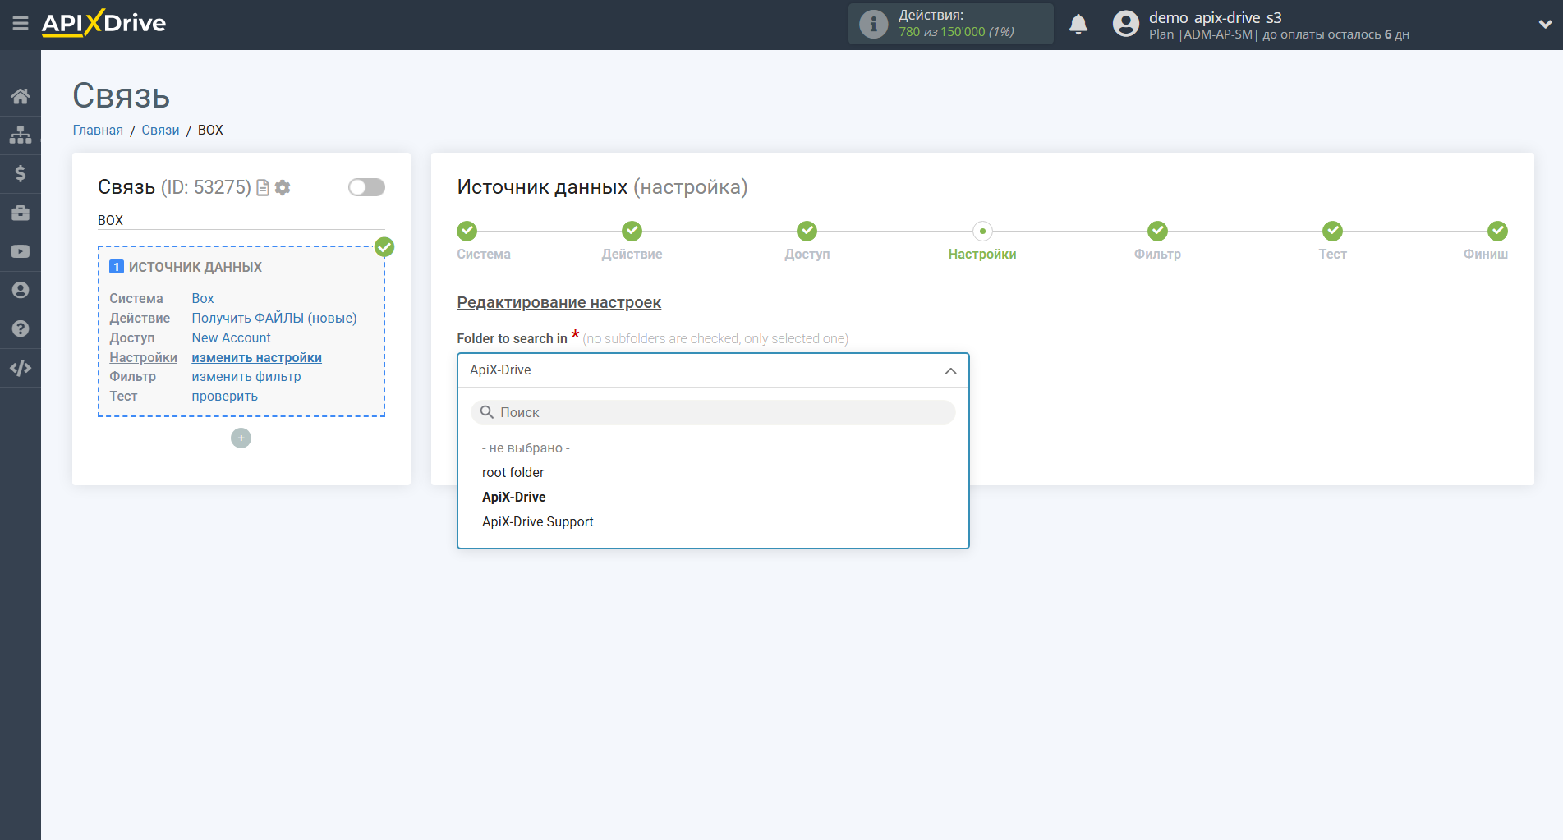Toggle the connection on/off switch
This screenshot has height=840, width=1563.
(x=366, y=187)
